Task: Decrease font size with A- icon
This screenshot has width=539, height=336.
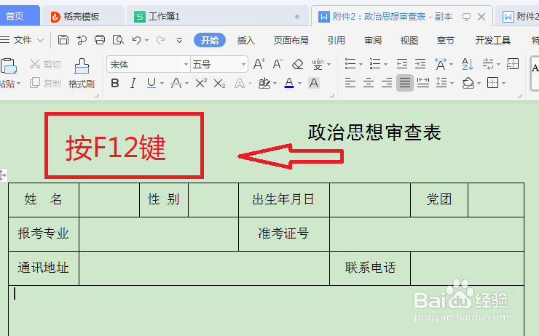Action: [x=278, y=64]
